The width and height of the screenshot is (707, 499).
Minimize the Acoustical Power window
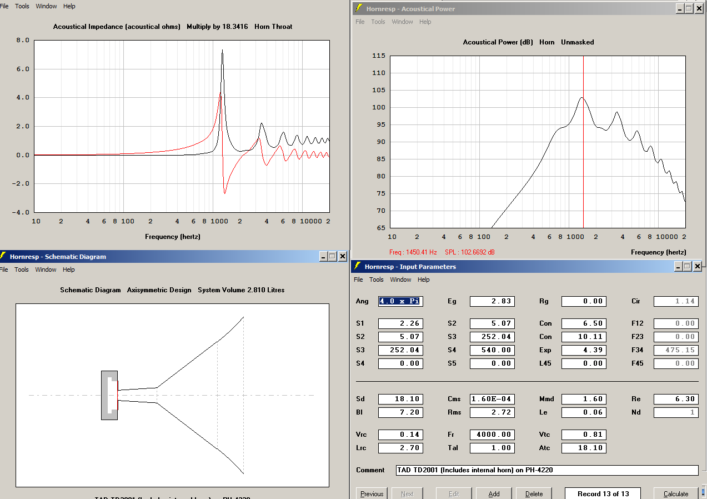tap(680, 8)
